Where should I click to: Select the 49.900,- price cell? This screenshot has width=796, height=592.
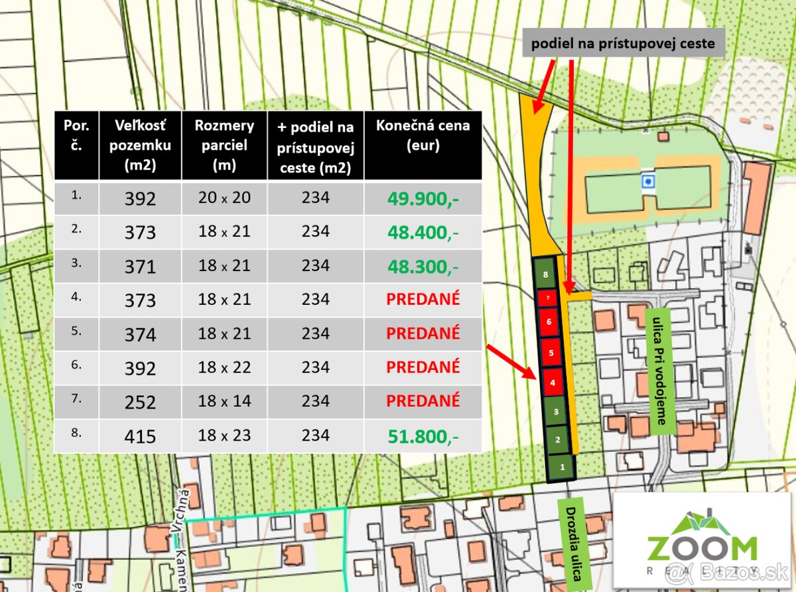click(423, 198)
